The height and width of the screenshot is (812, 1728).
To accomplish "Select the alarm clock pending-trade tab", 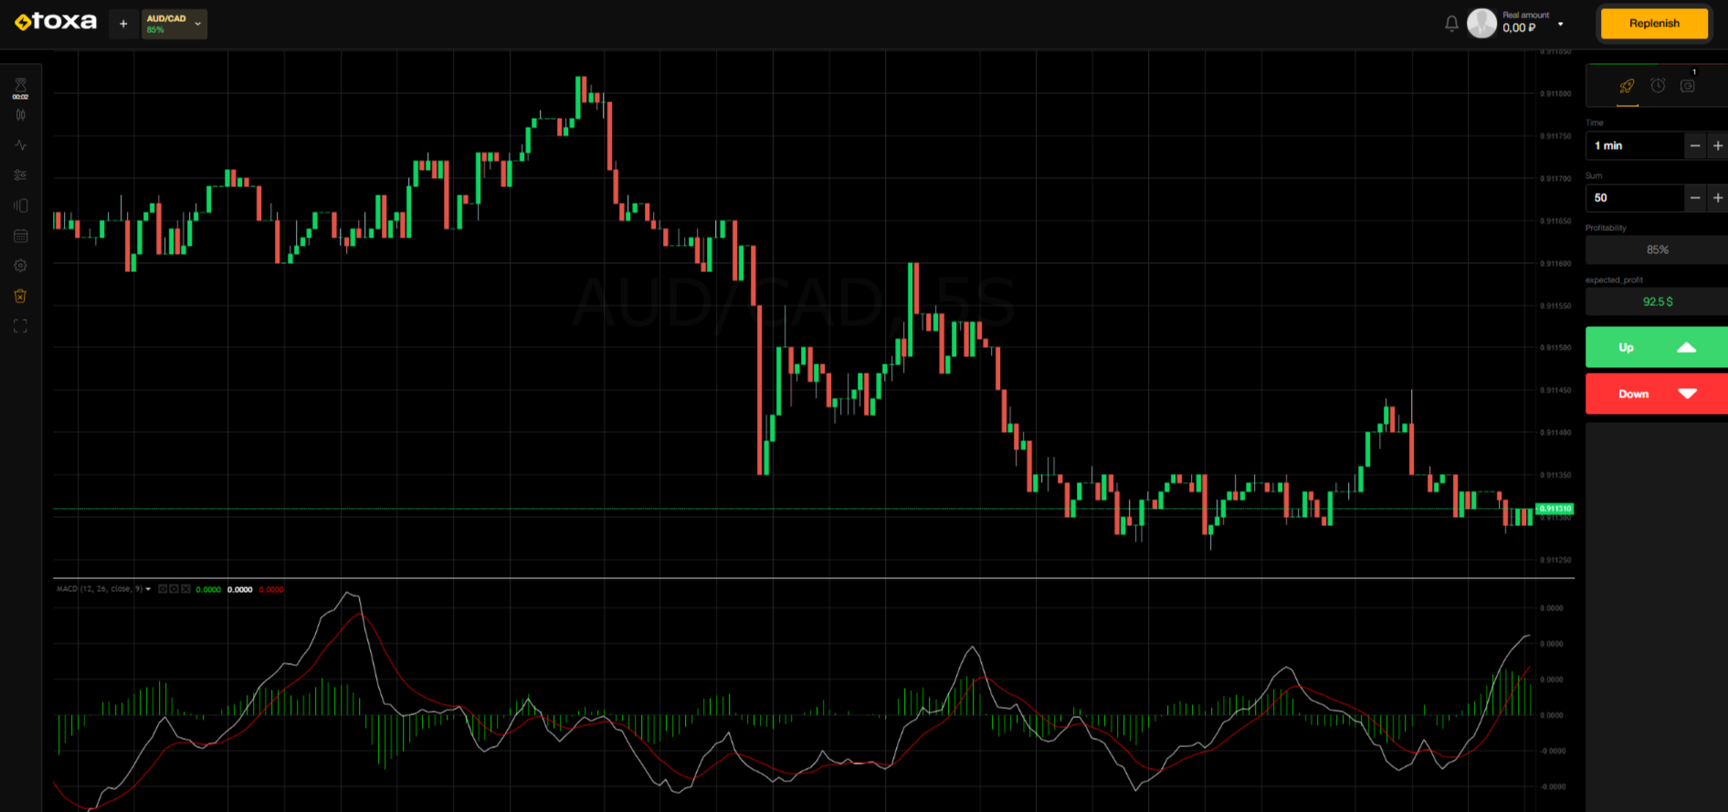I will (x=1658, y=85).
